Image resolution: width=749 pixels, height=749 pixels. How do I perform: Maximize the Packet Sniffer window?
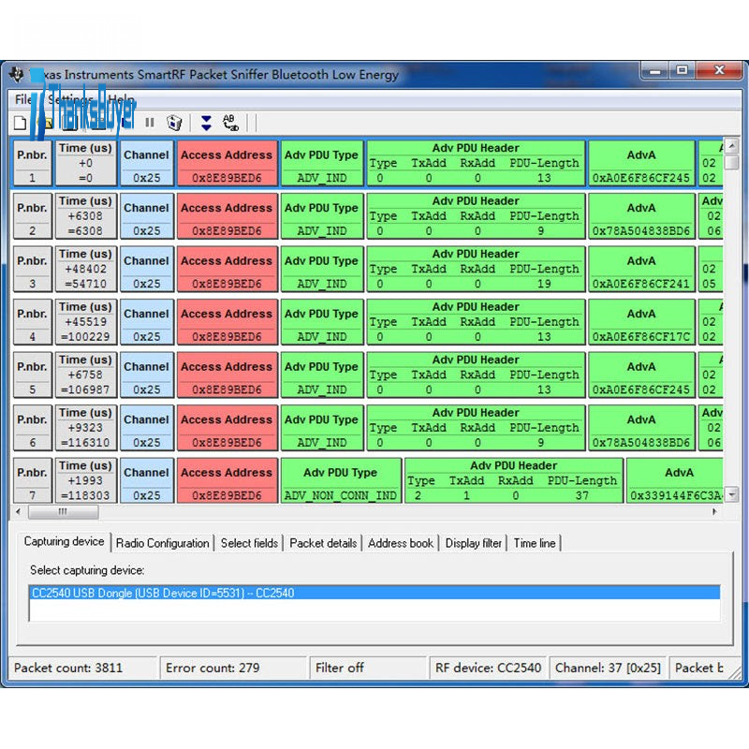click(x=683, y=71)
